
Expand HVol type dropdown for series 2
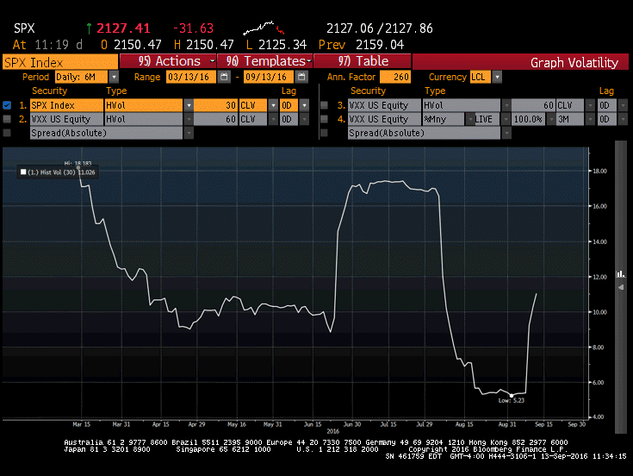click(189, 119)
